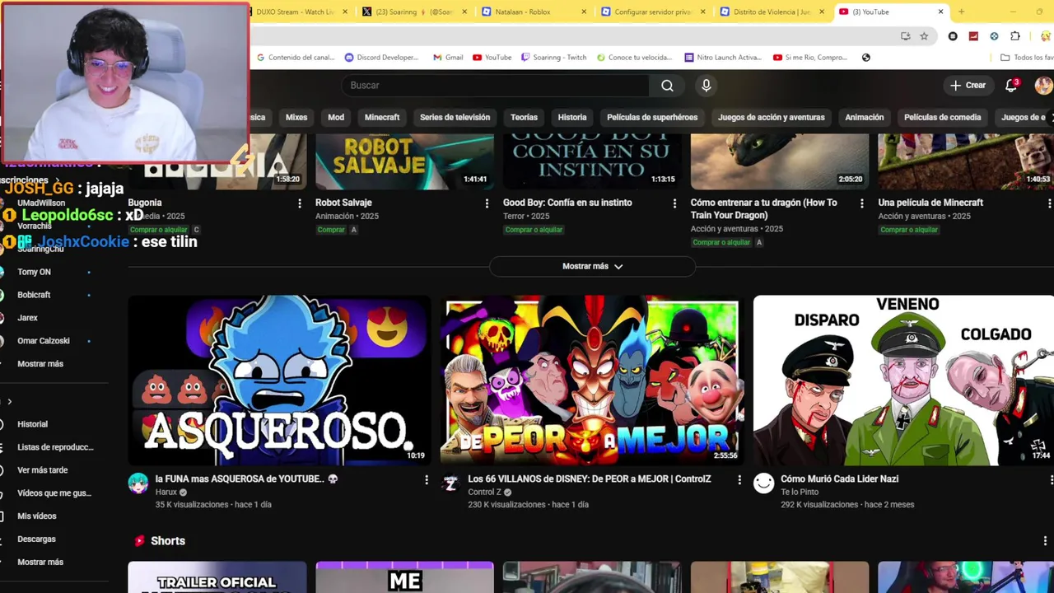Open the Chrome extensions puzzle icon
Image resolution: width=1054 pixels, height=593 pixels.
[x=1014, y=36]
